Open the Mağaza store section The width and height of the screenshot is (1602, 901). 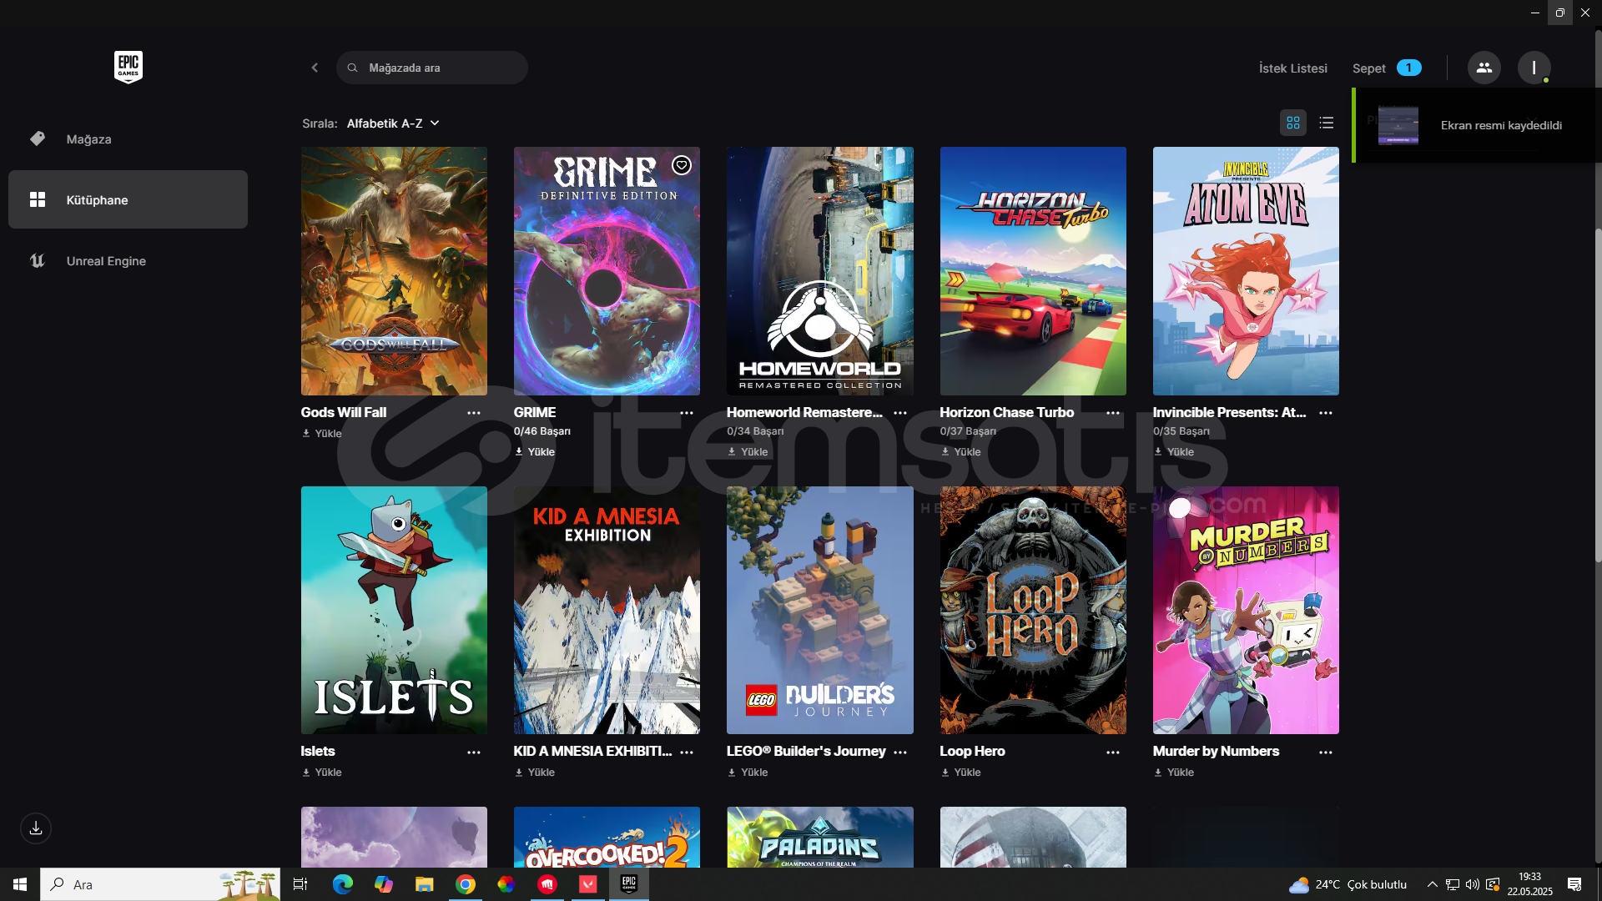pos(128,138)
